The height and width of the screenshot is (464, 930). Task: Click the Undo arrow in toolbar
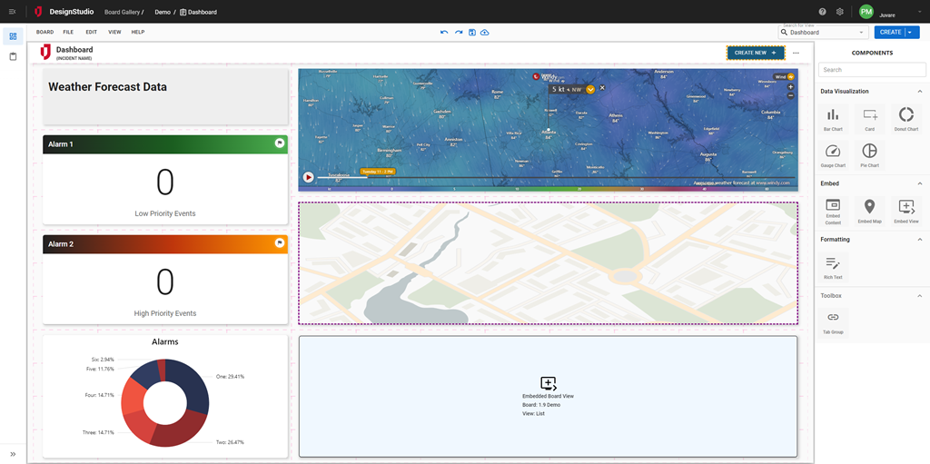444,32
